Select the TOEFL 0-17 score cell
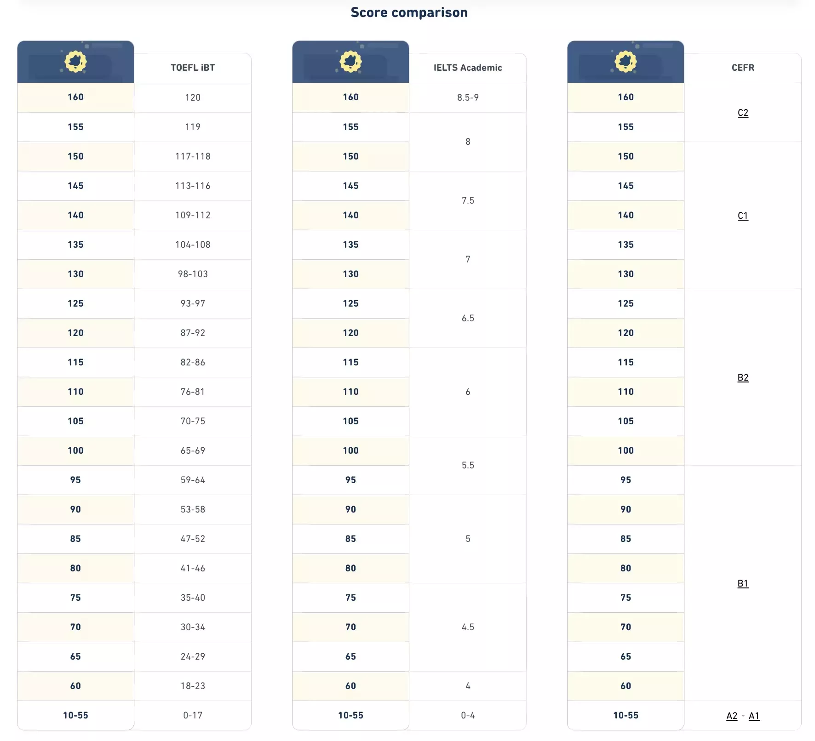815x741 pixels. click(193, 715)
